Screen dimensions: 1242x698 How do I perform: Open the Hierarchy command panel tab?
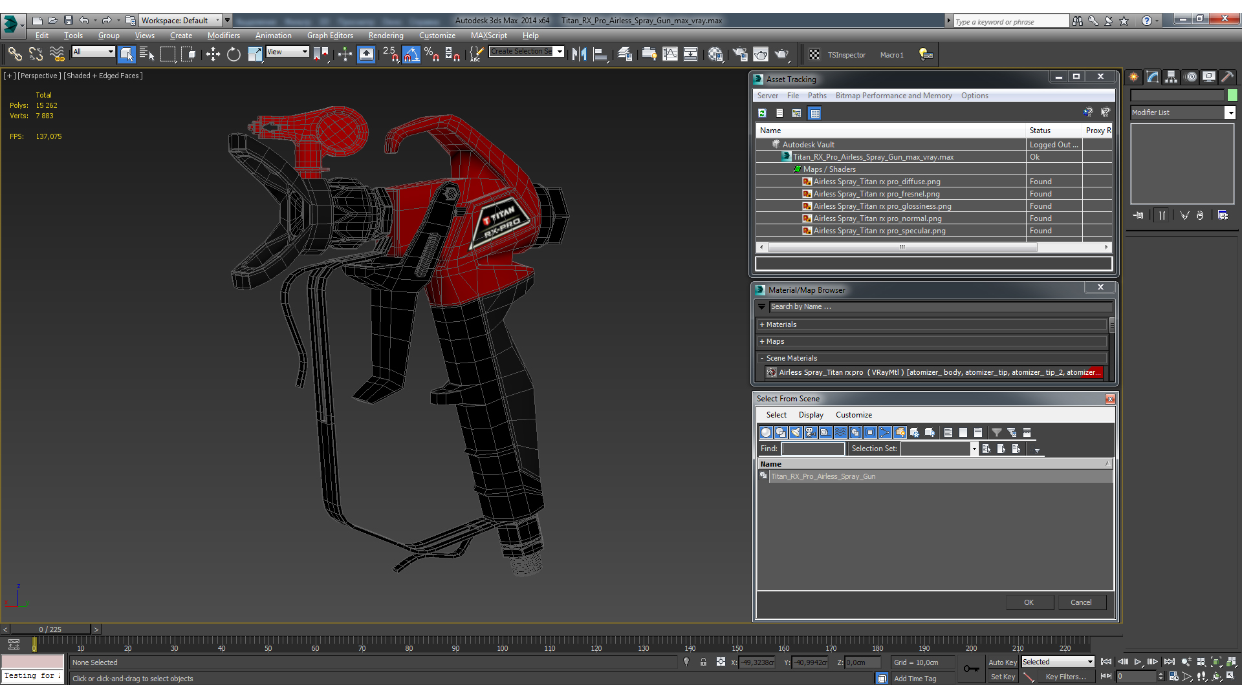coord(1171,77)
